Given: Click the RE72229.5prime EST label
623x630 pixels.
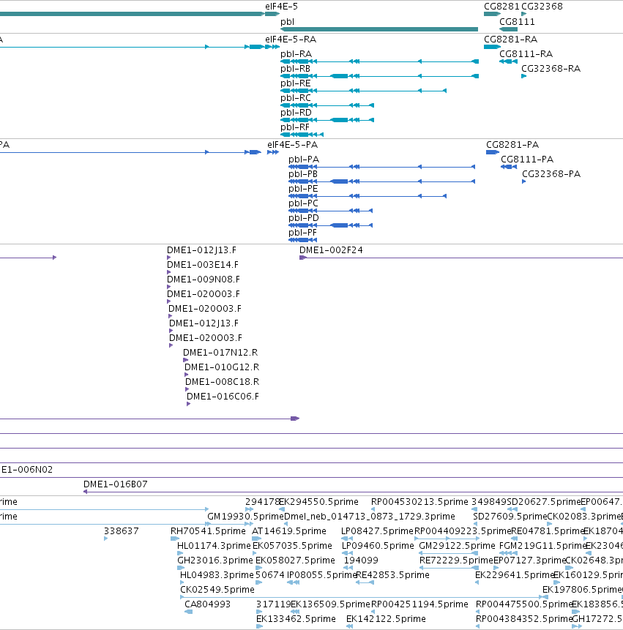Looking at the screenshot, I should 456,560.
